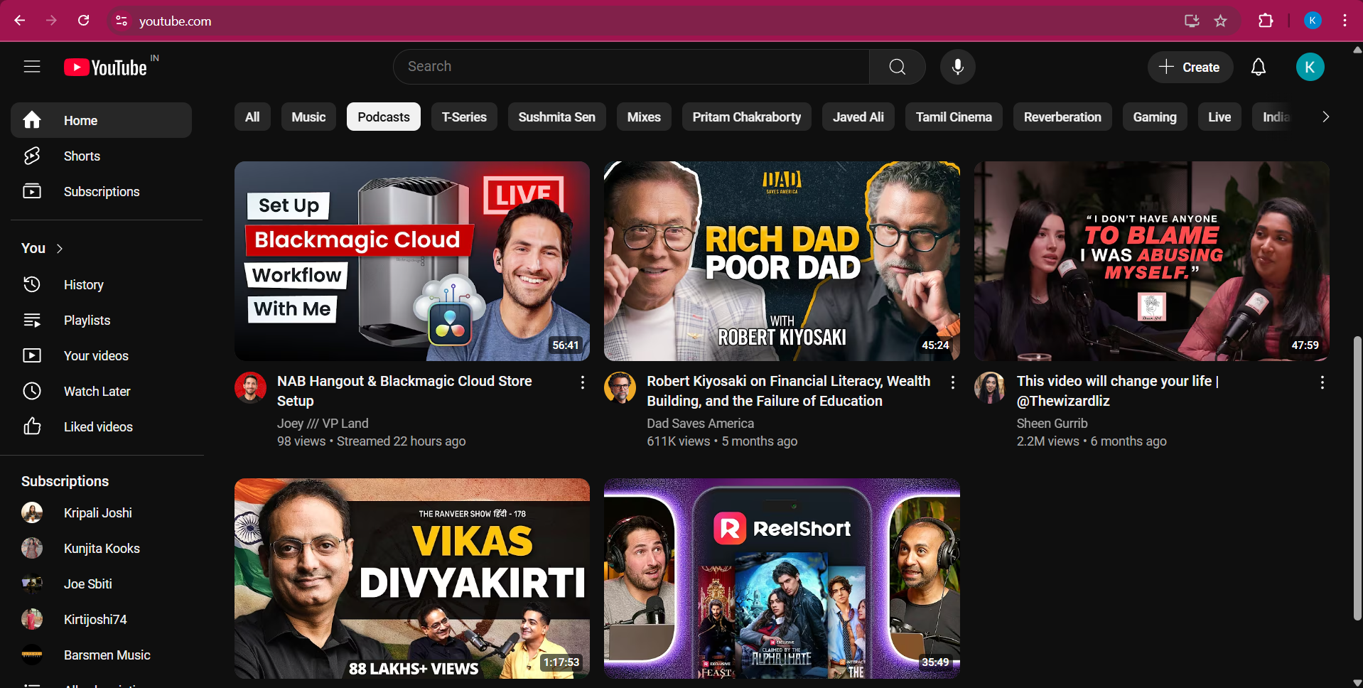Open Shorts in sidebar

click(101, 156)
